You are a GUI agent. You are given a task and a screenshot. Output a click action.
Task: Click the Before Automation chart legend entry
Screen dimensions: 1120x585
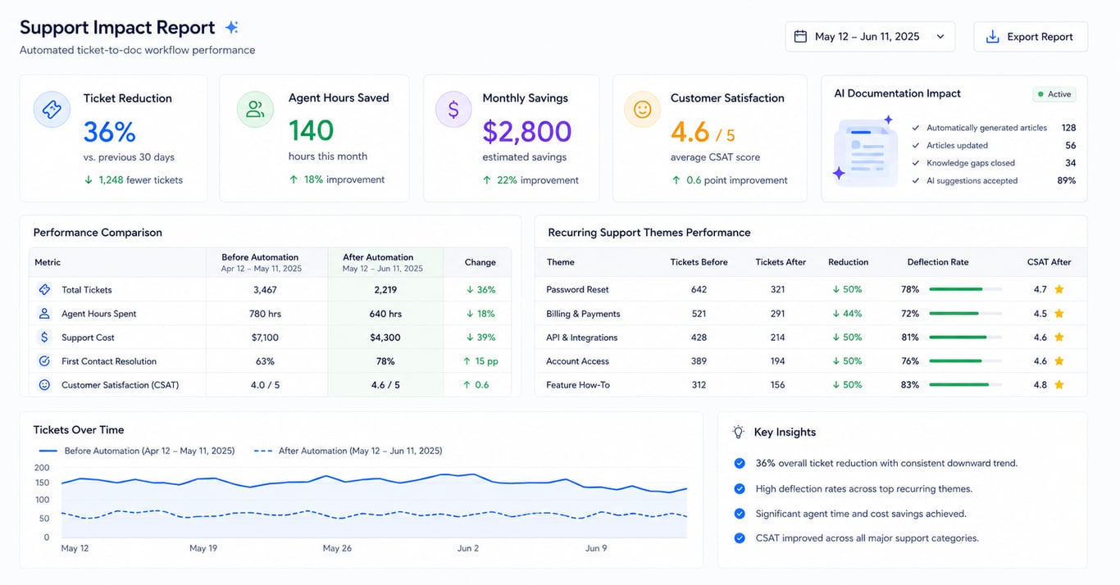[137, 451]
